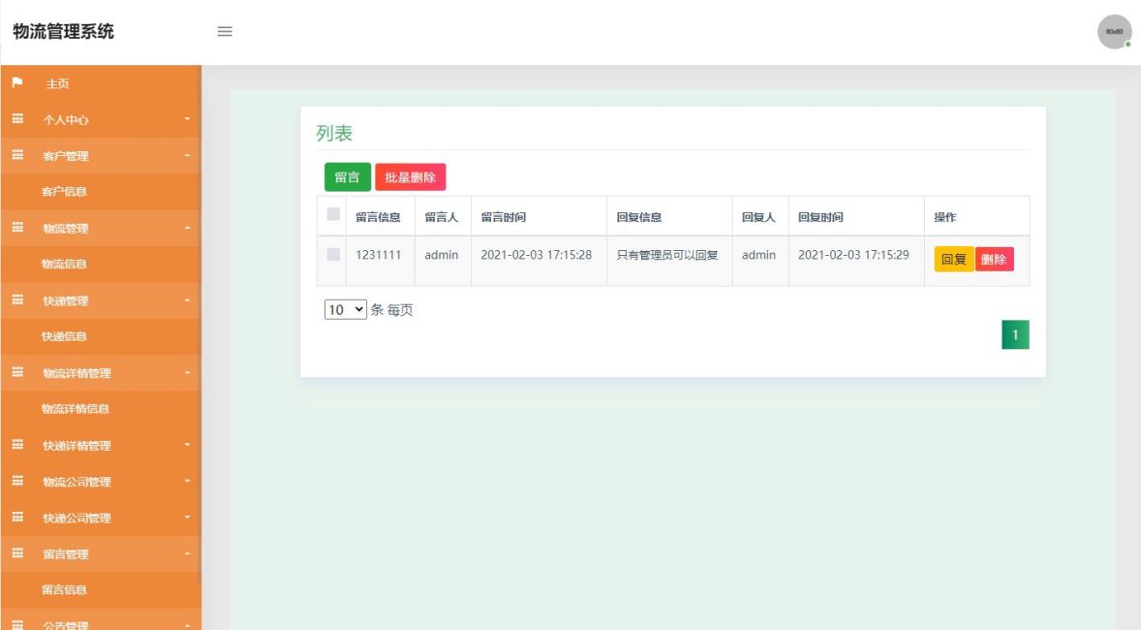Click the flag icon beside 主页

pyautogui.click(x=17, y=82)
